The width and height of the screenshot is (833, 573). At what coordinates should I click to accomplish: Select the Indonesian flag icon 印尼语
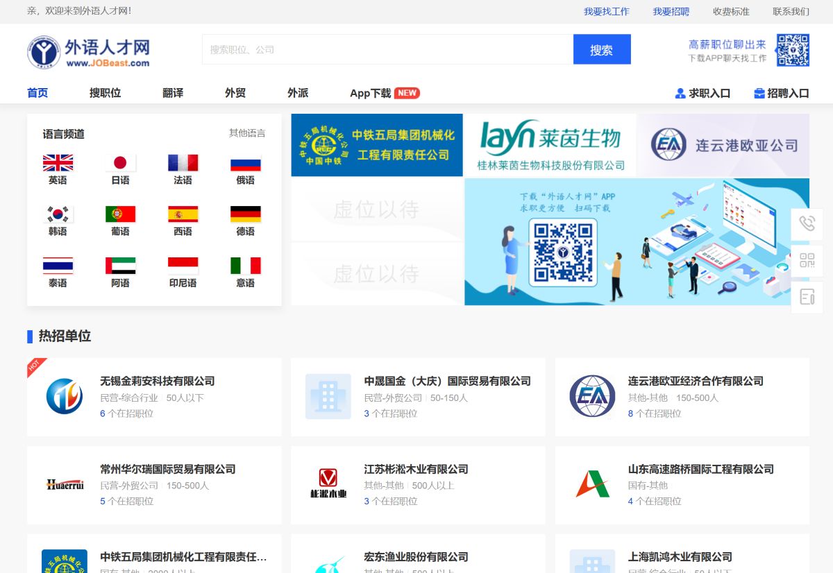tap(183, 266)
